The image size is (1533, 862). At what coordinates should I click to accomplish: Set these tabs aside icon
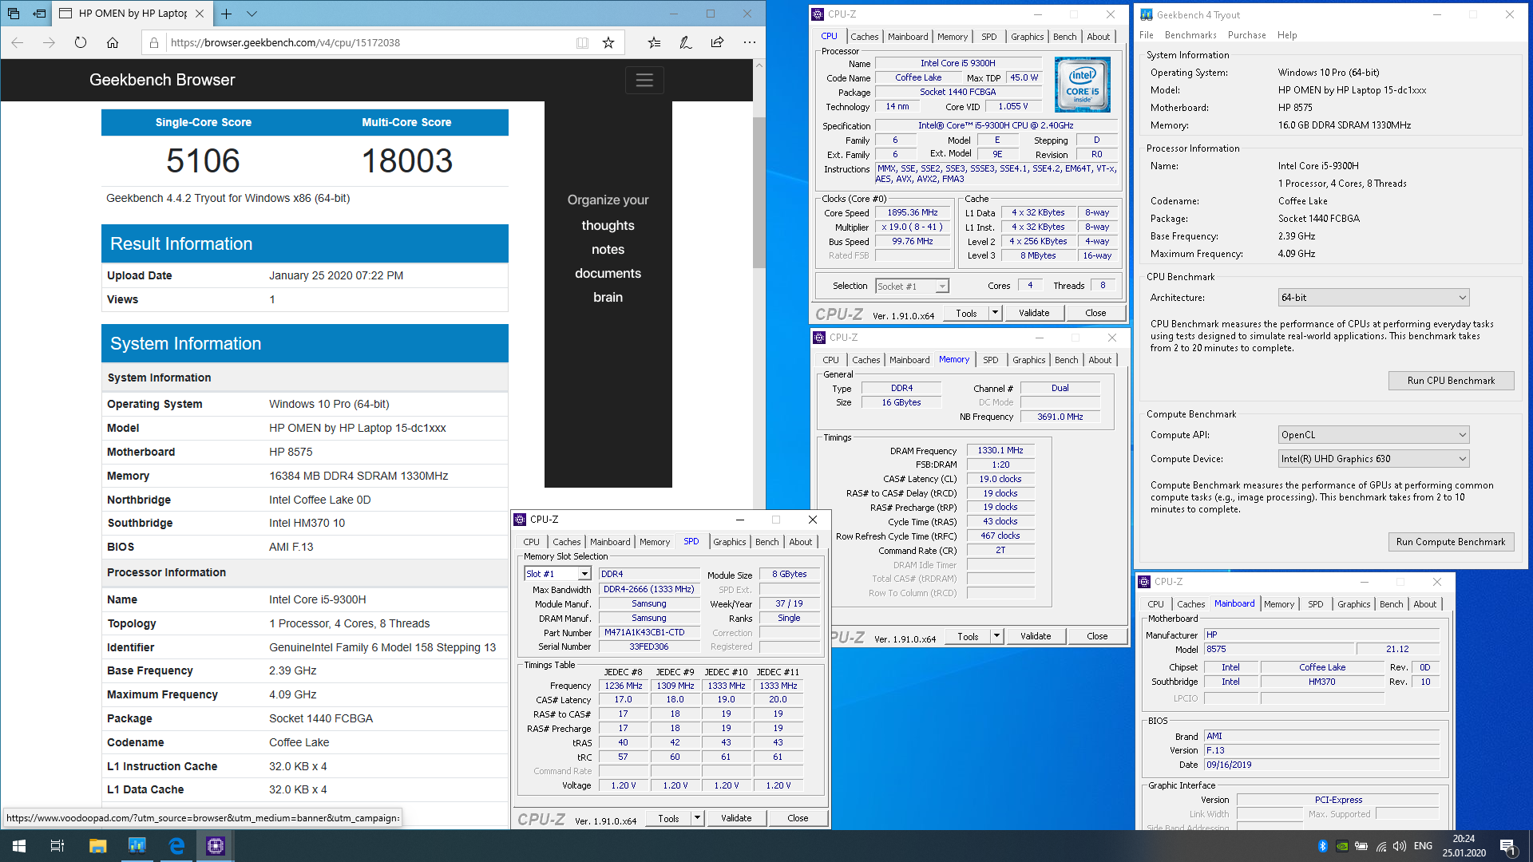pyautogui.click(x=39, y=14)
